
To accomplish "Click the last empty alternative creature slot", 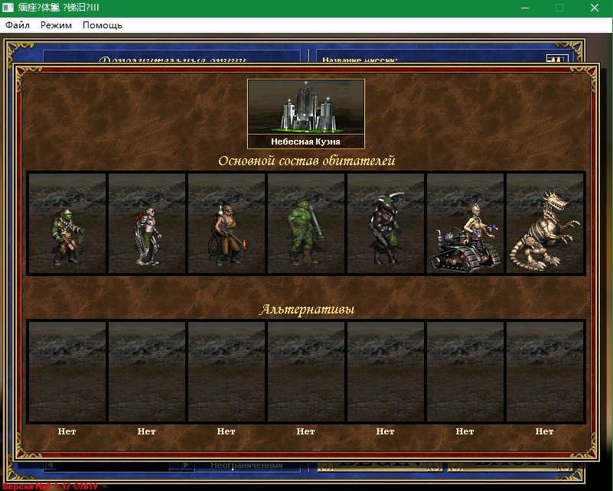I will [545, 372].
